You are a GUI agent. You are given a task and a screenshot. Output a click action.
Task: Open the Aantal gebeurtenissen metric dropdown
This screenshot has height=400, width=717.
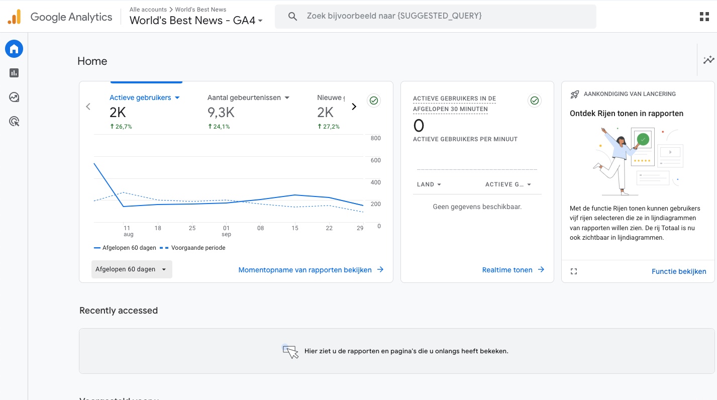pos(249,97)
